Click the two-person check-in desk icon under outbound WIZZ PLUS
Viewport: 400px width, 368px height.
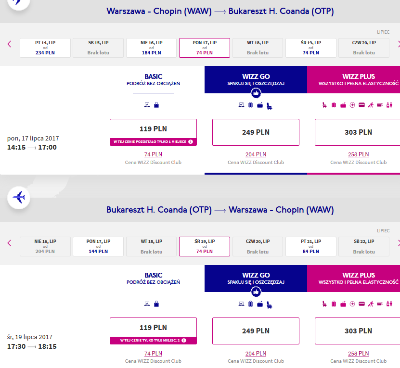pyautogui.click(x=389, y=105)
